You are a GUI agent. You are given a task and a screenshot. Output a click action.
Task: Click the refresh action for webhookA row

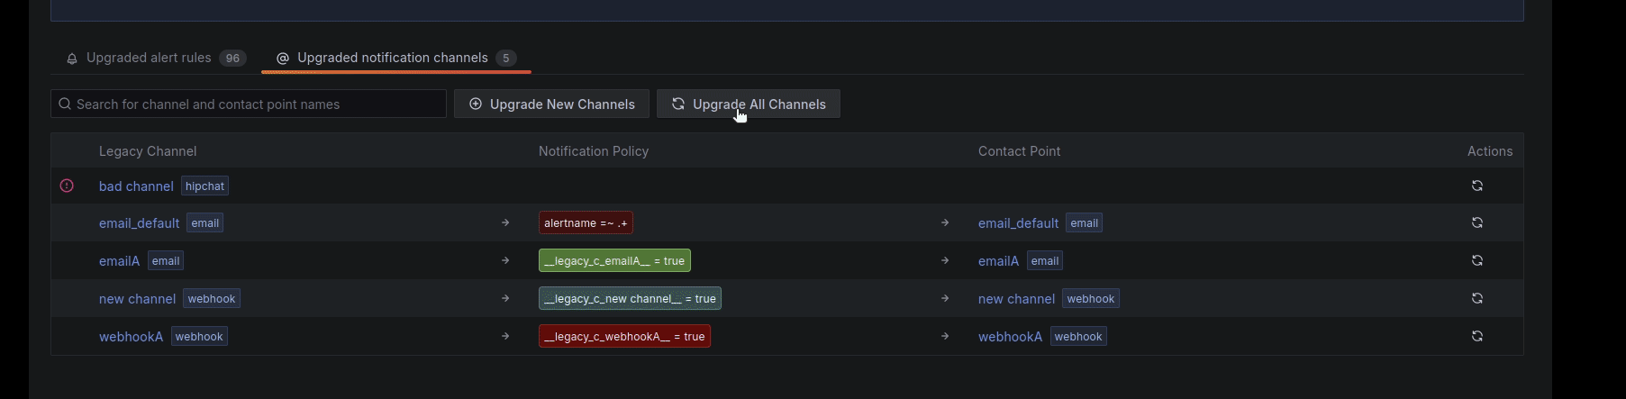pos(1476,336)
